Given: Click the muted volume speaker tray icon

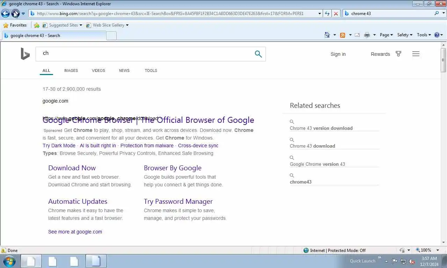Looking at the screenshot, I should pos(412,261).
